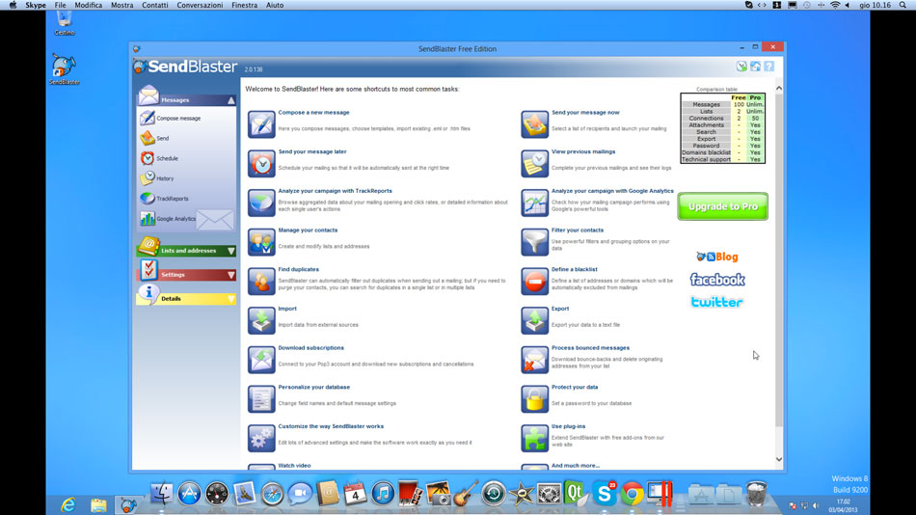Click the leftmost icon in the SendBlaster header
The width and height of the screenshot is (916, 515).
tap(741, 67)
